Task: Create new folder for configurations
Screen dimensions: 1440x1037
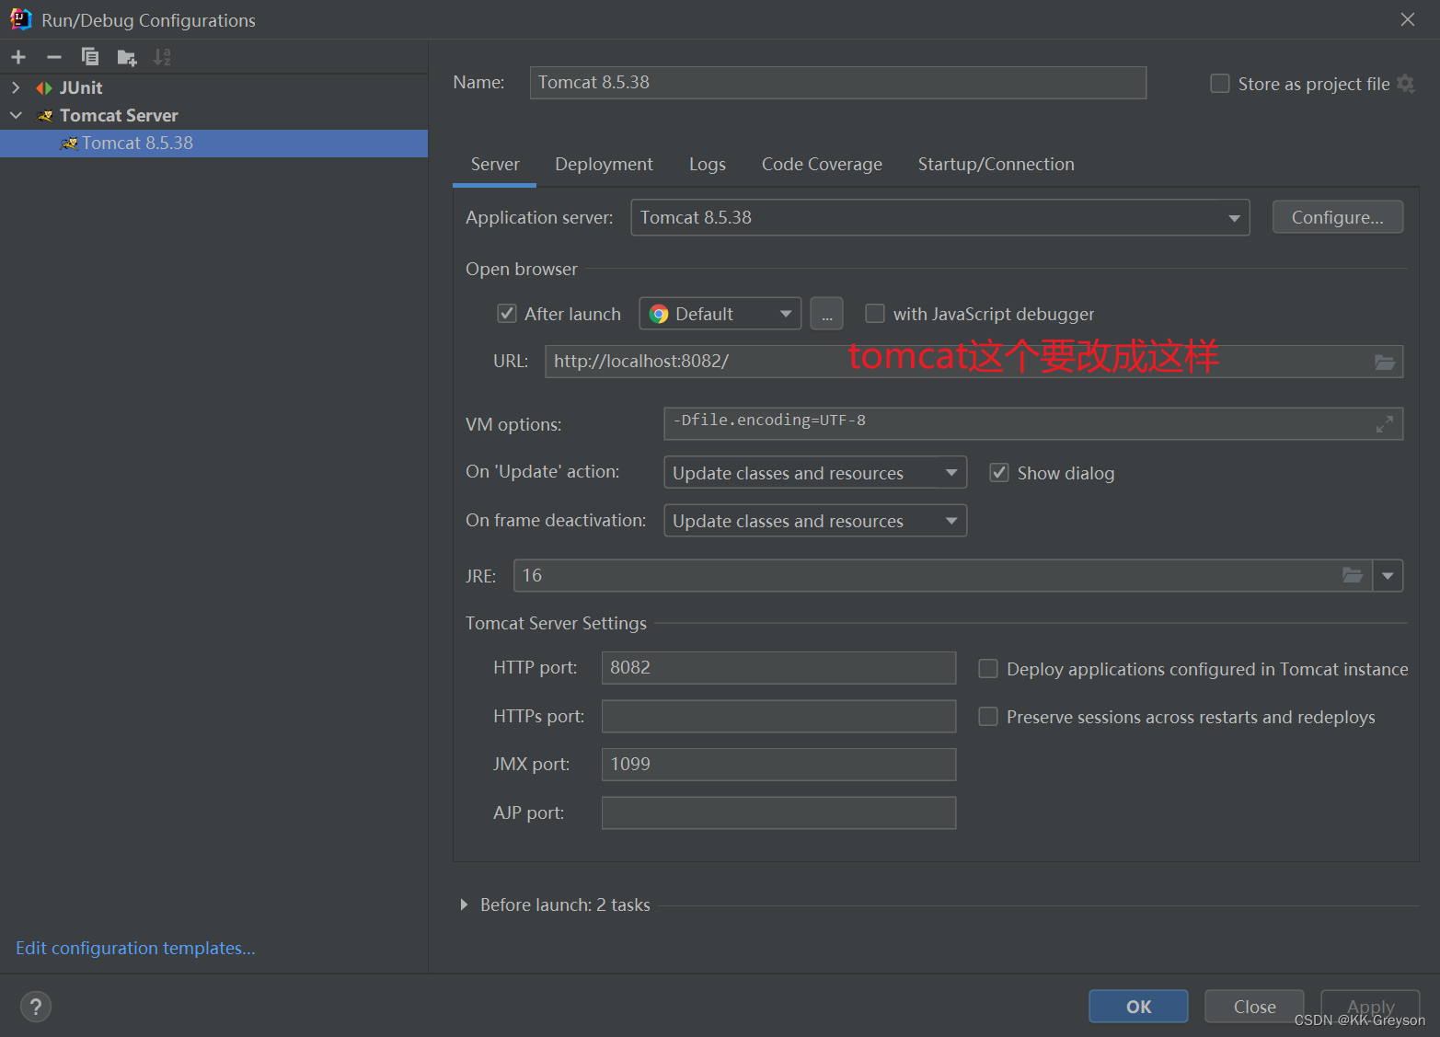Action: (x=127, y=58)
